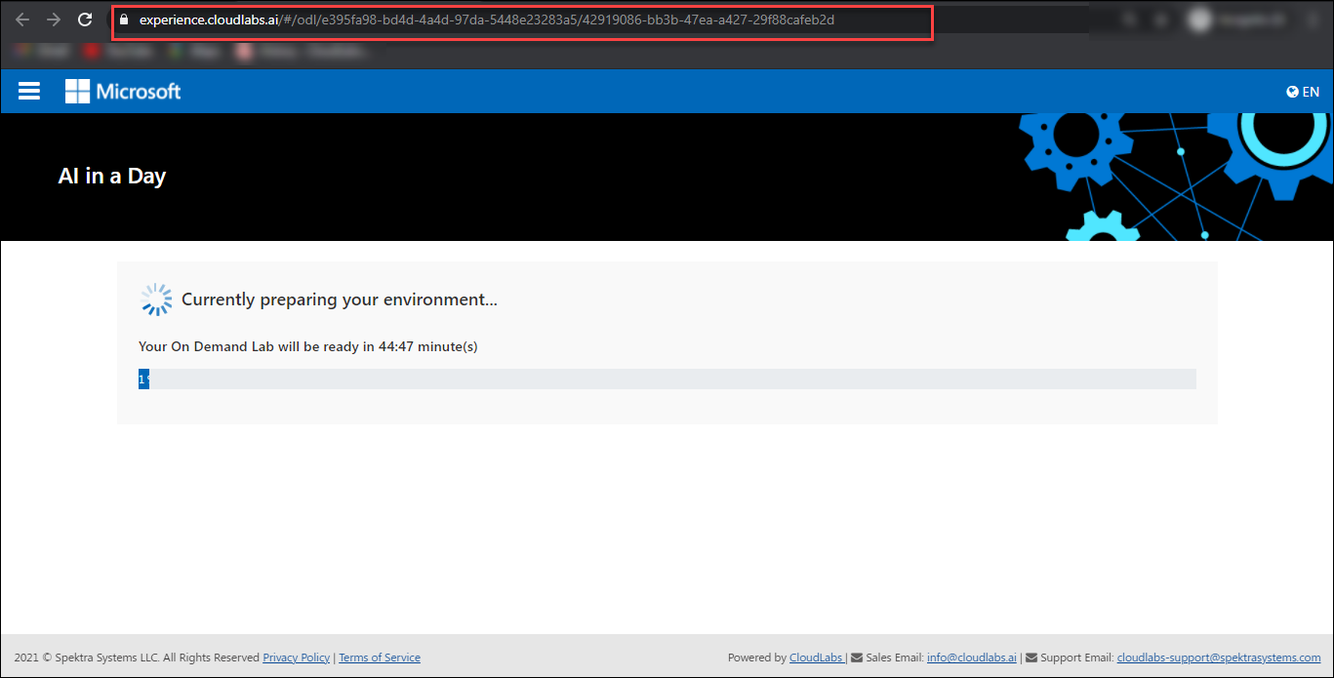The image size is (1334, 678).
Task: Open the Terms of Service link
Action: click(380, 658)
